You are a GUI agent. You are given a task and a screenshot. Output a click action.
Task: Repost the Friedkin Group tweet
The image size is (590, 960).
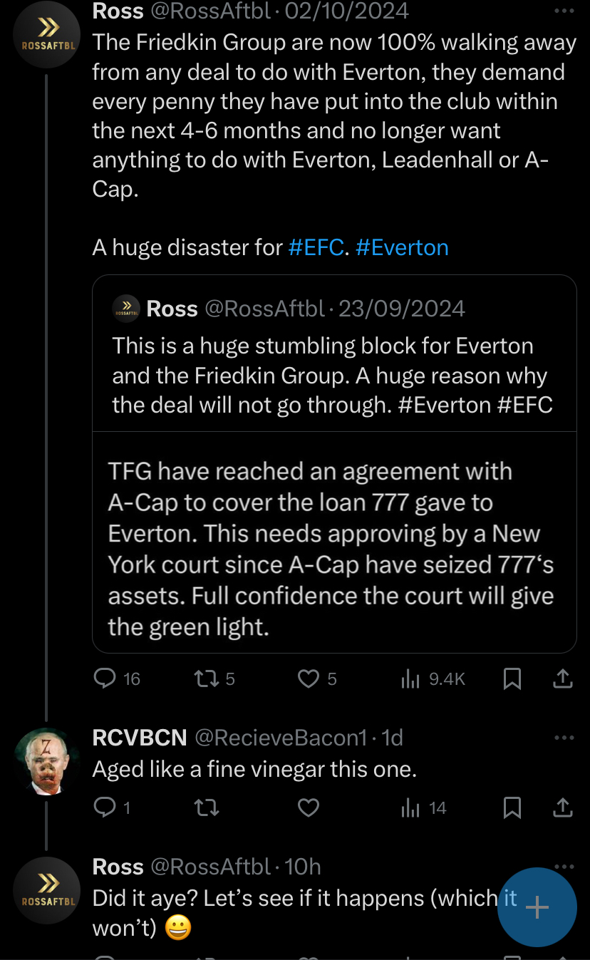(x=206, y=679)
